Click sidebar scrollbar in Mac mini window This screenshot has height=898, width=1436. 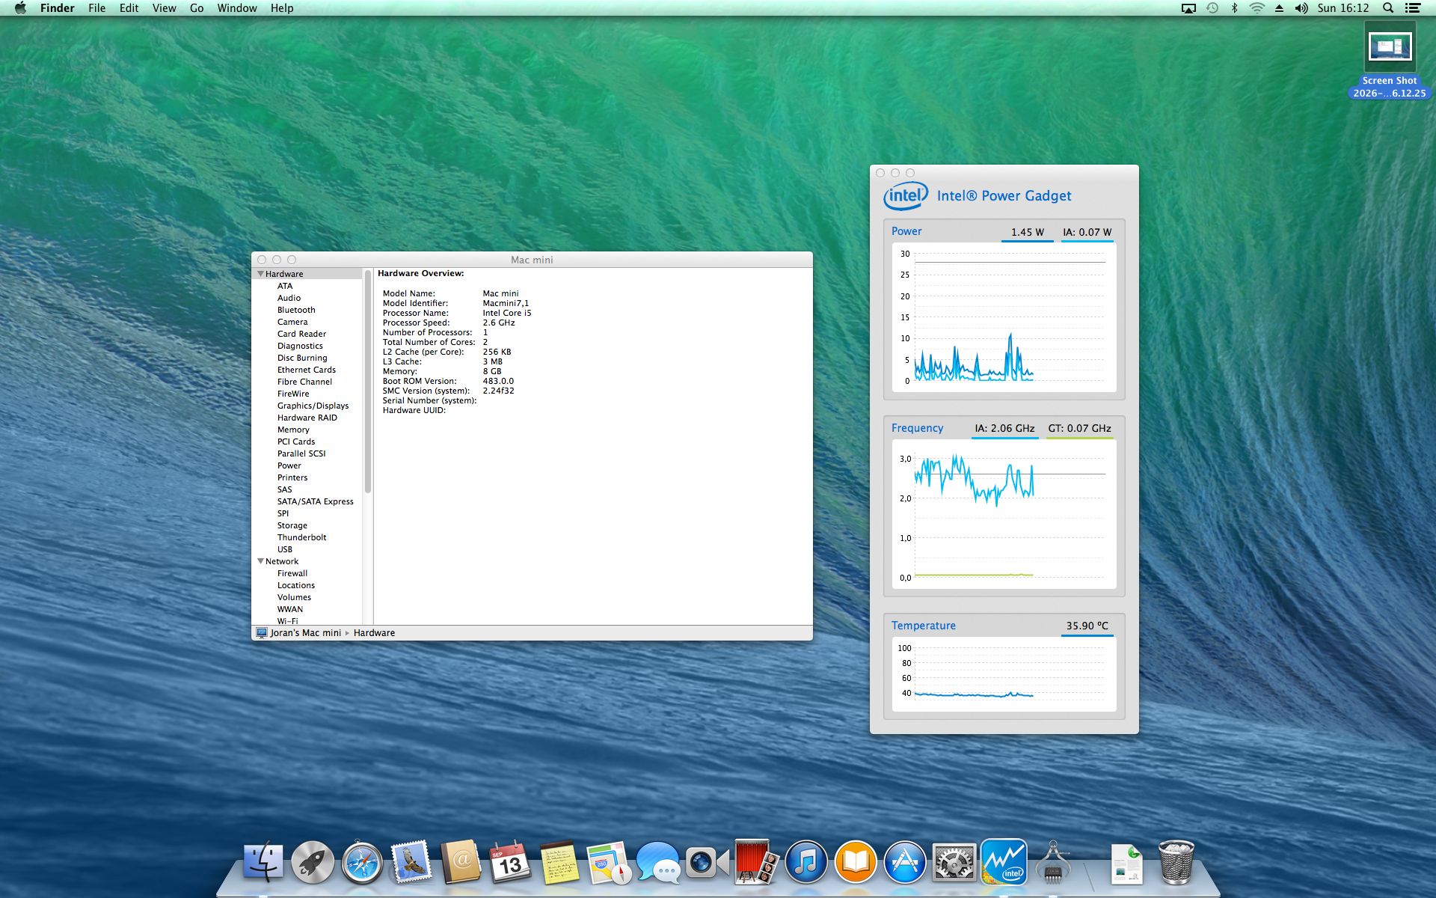(x=368, y=382)
